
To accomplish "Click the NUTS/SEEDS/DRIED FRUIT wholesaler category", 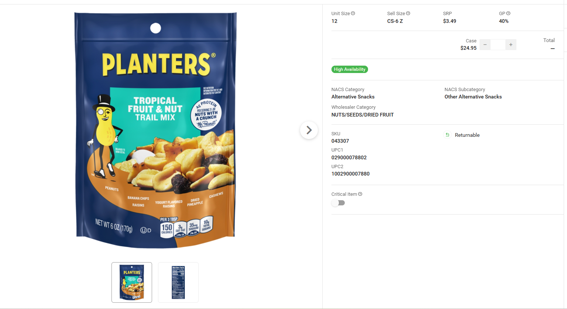I will coord(362,115).
